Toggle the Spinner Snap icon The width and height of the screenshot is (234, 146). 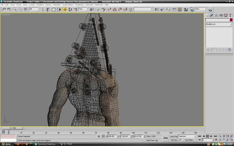(125, 9)
